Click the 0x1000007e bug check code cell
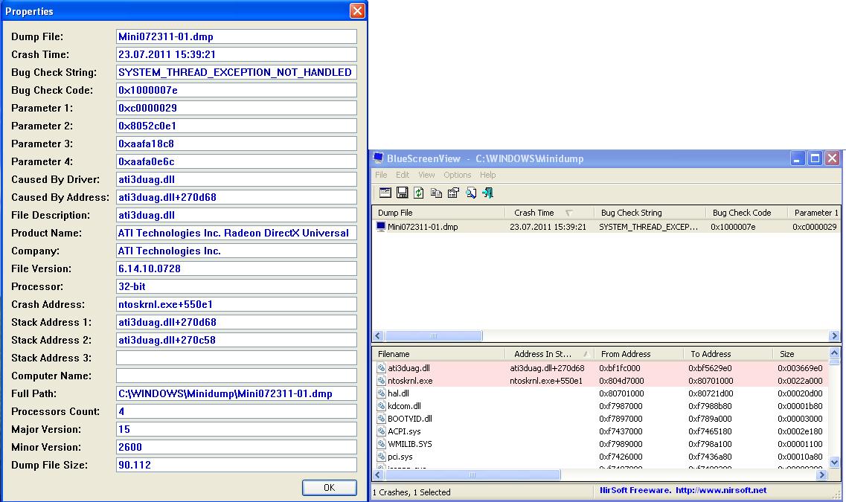846x502 pixels. click(733, 227)
